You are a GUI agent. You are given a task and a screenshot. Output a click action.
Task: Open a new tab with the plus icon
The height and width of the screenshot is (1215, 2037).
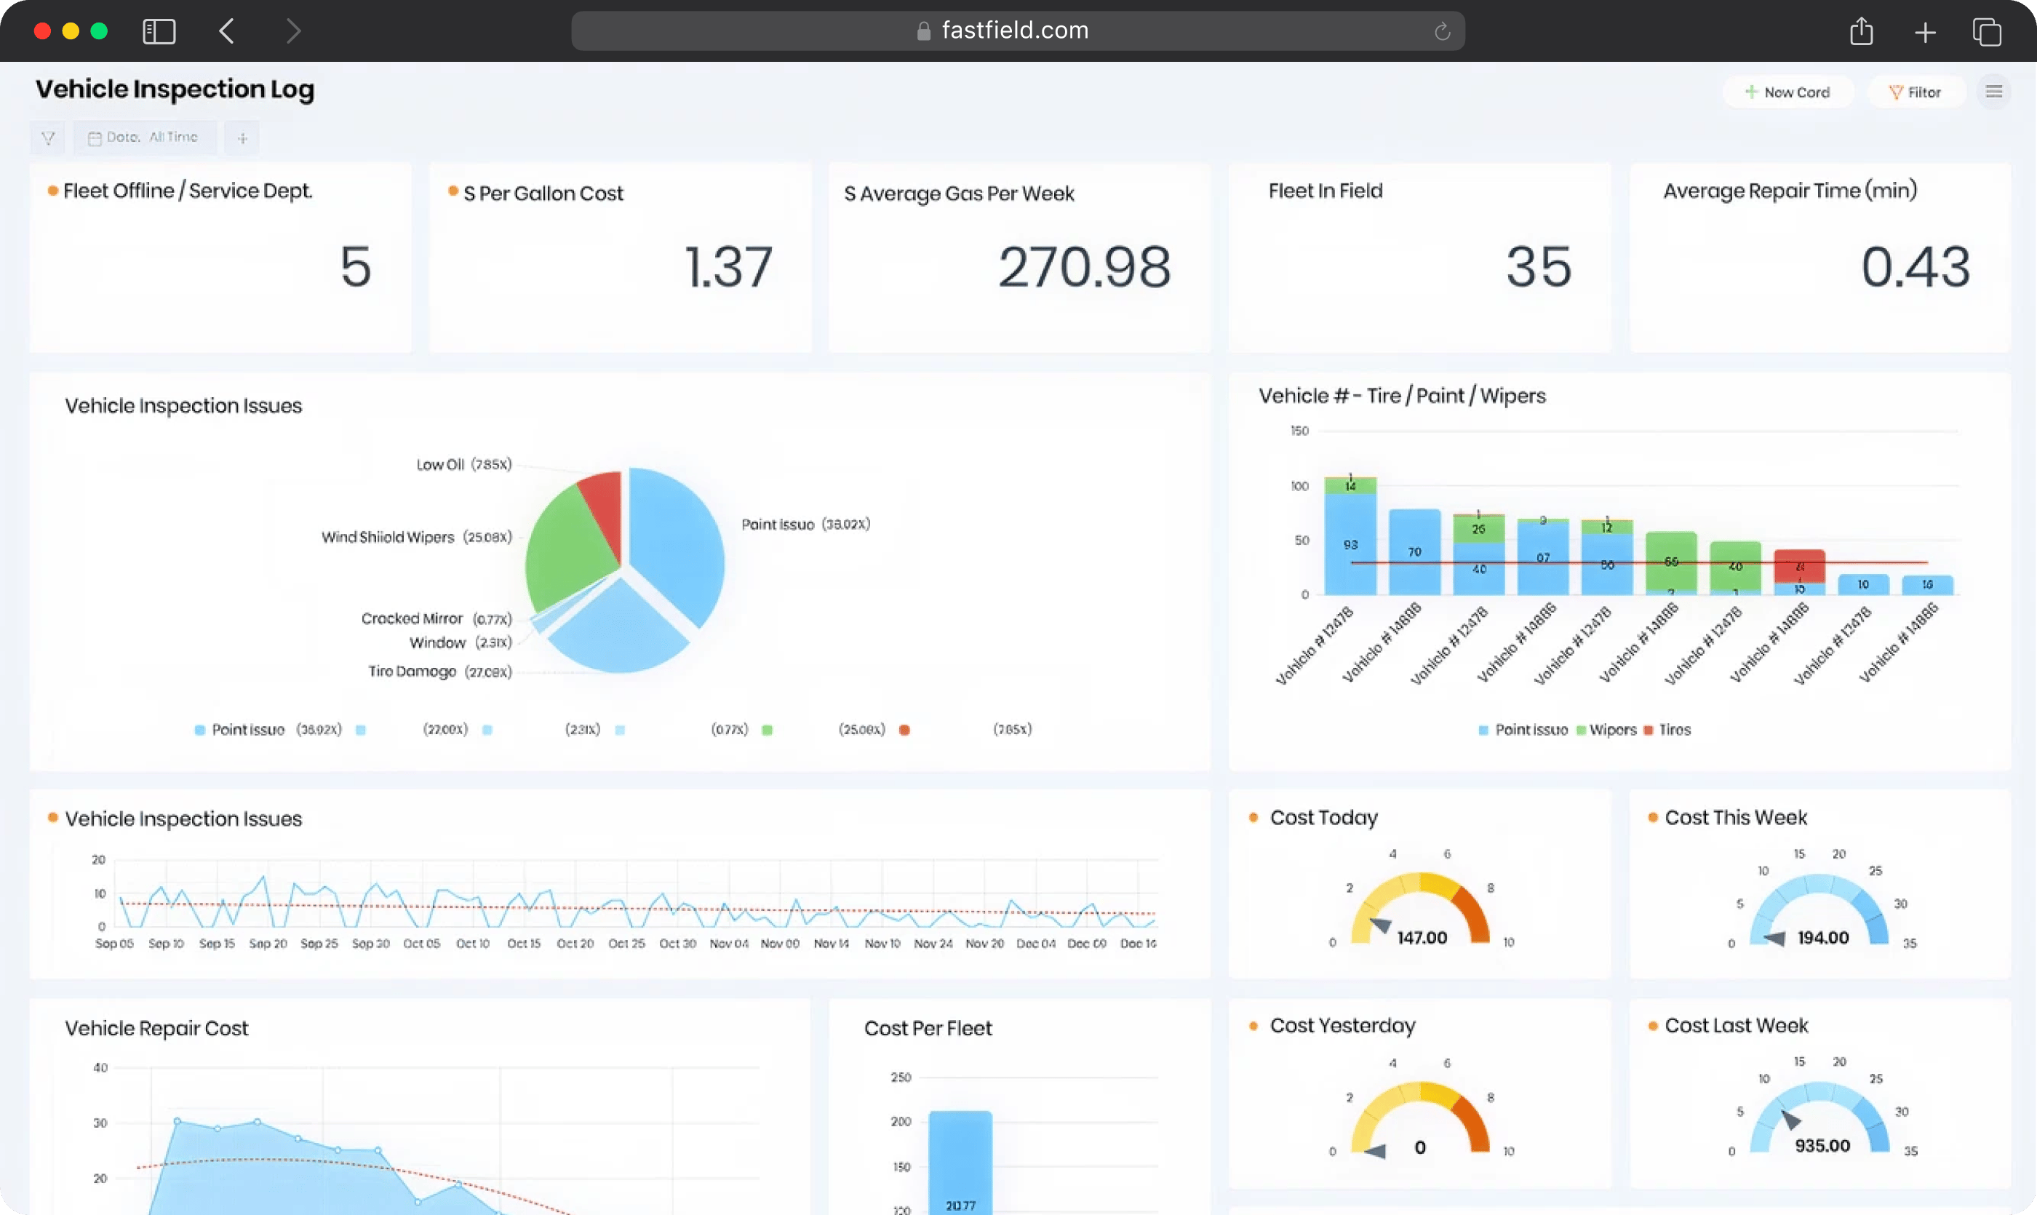(x=1925, y=32)
